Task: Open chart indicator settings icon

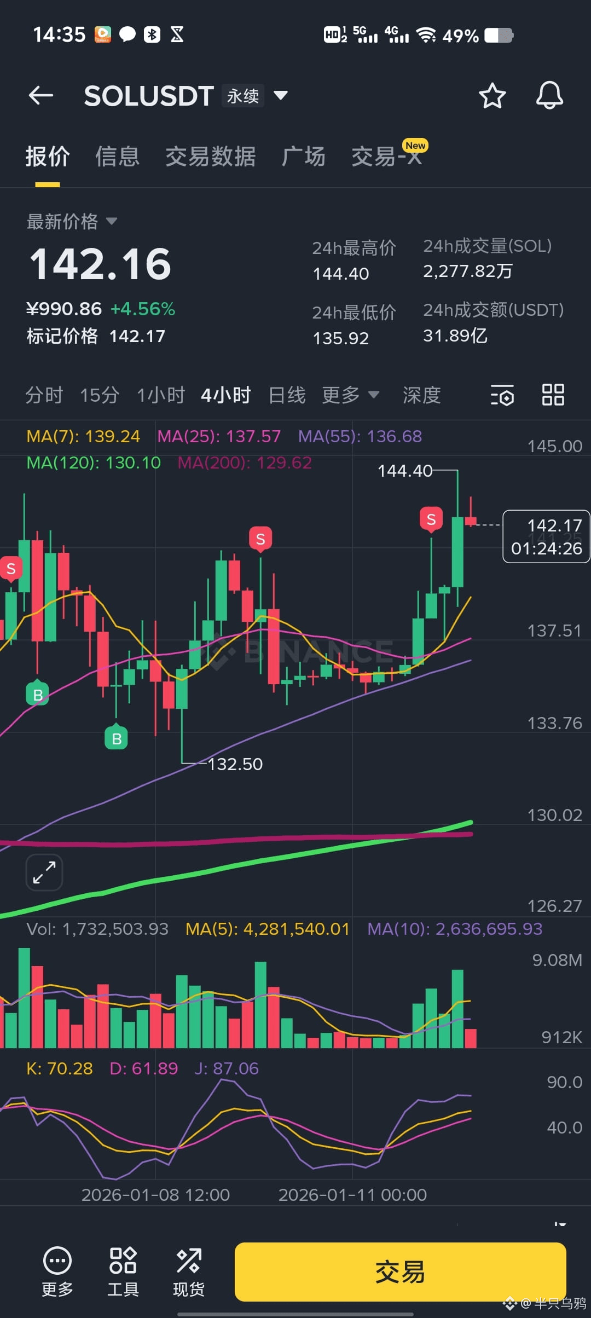Action: (502, 395)
